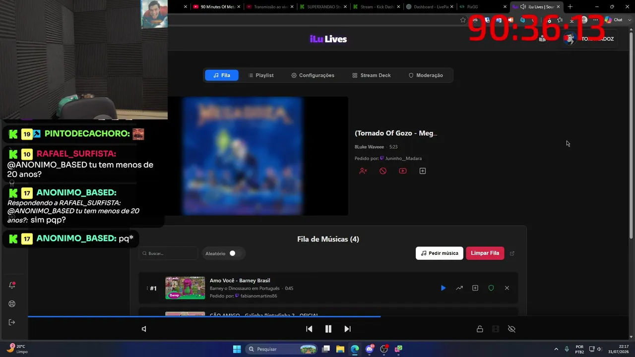Show hidden system tray icons
Screen dimensions: 635x357
(x=556, y=349)
